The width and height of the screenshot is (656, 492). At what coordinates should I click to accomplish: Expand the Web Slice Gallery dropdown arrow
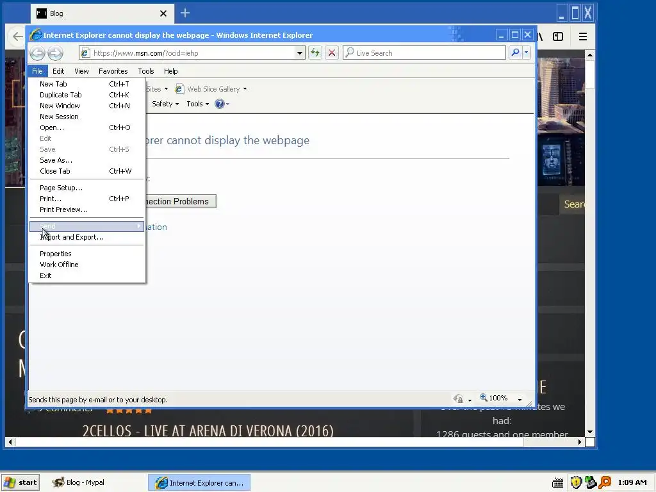(x=245, y=88)
